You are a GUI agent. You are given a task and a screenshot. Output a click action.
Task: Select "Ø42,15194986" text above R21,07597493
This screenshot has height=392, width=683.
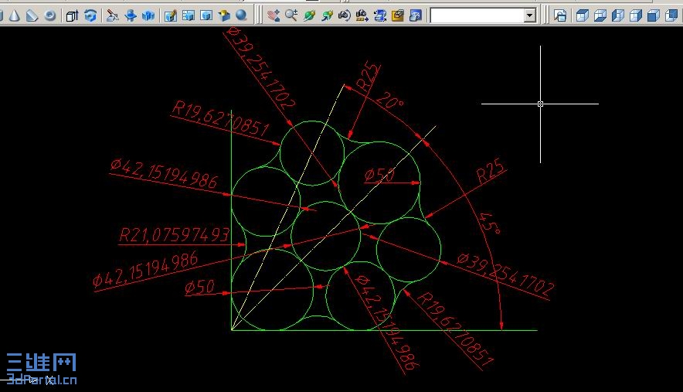[x=164, y=173]
